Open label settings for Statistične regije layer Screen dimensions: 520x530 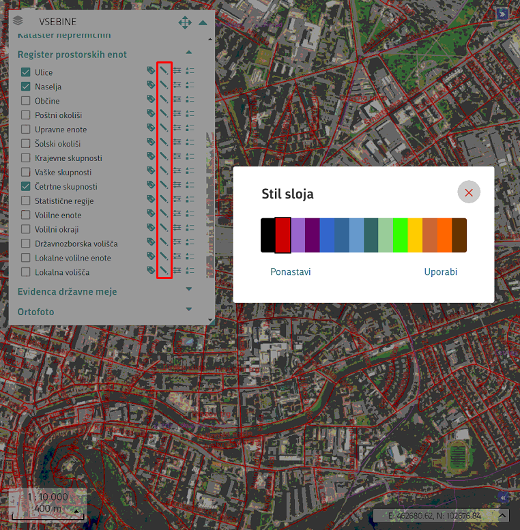point(151,199)
